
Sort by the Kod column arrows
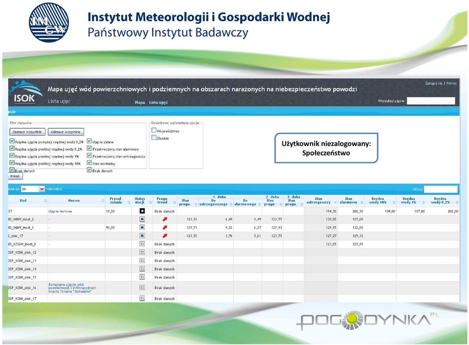[45, 201]
